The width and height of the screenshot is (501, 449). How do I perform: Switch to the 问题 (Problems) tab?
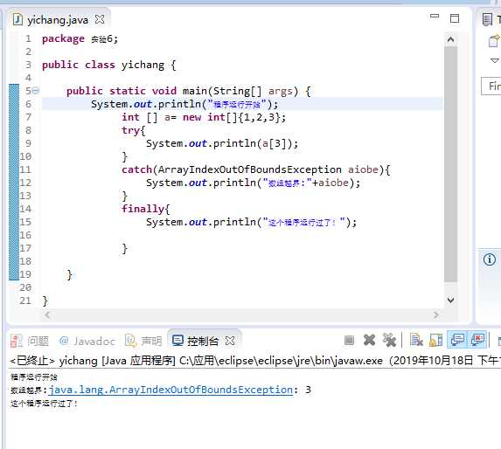pyautogui.click(x=30, y=341)
